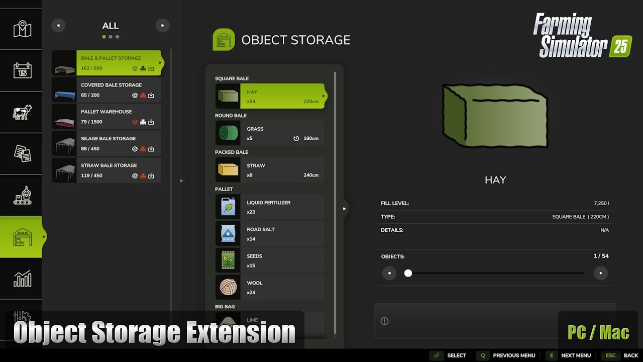This screenshot has width=643, height=362.
Task: Click input tray icon on Pallet Warehouse row
Action: click(x=151, y=122)
